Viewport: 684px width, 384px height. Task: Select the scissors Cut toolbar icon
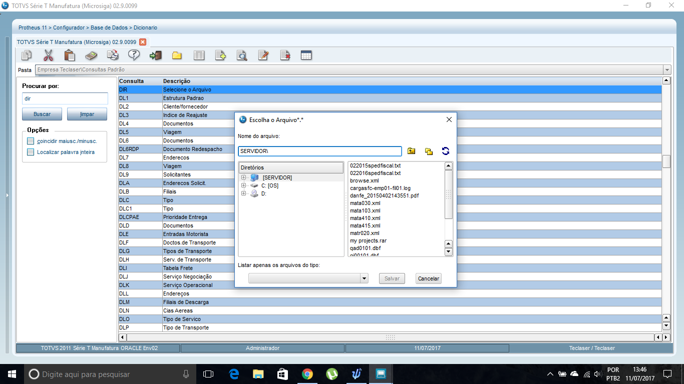[x=48, y=55]
